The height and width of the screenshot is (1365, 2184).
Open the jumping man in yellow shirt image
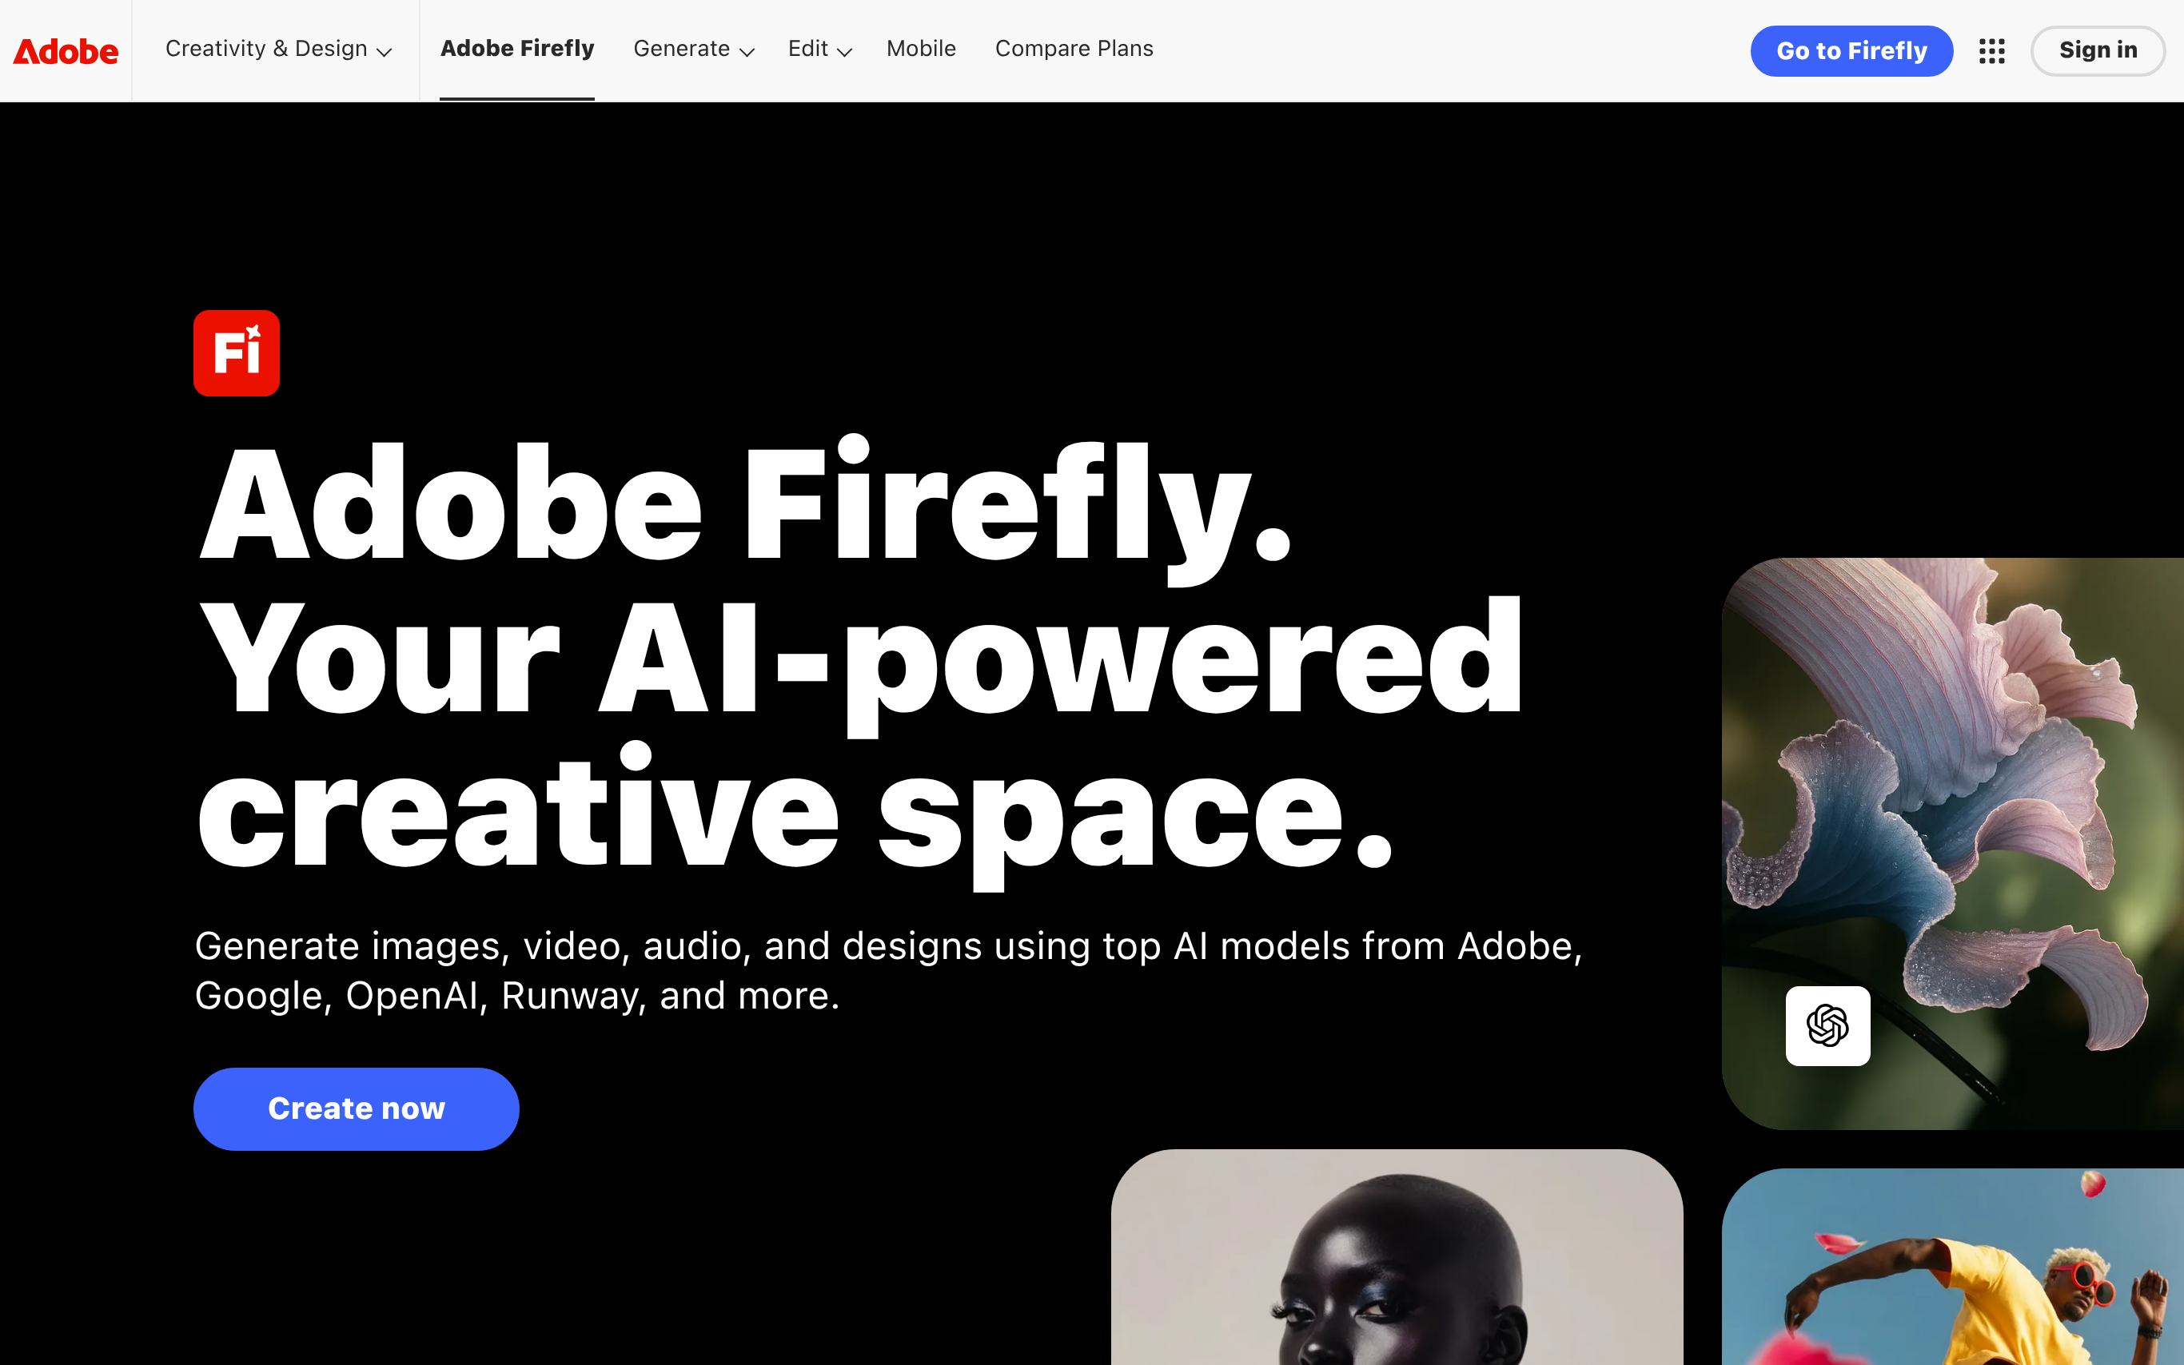[x=1953, y=1267]
